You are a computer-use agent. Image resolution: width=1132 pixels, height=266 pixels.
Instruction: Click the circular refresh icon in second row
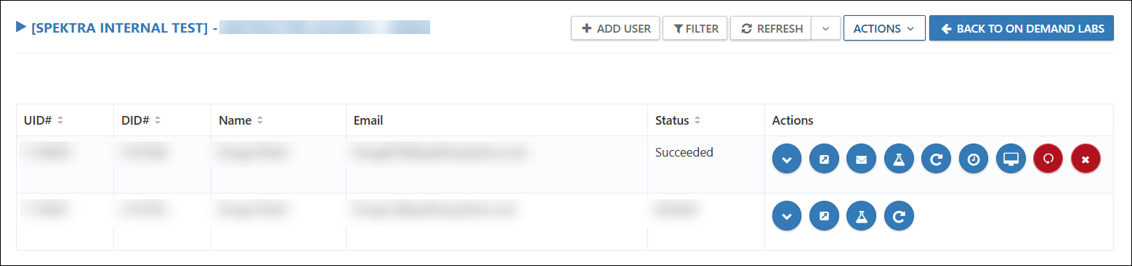899,216
